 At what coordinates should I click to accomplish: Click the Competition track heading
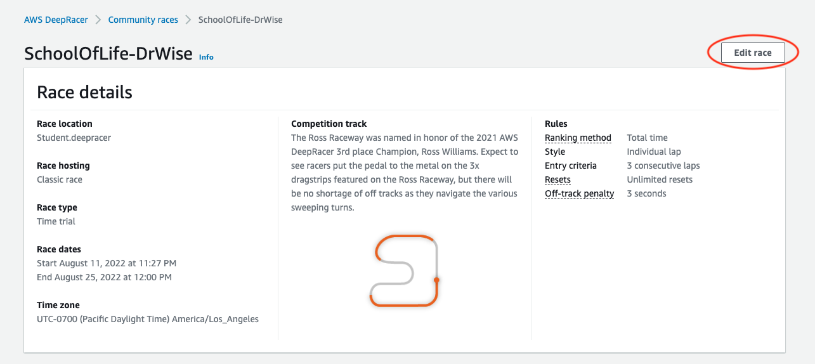(x=329, y=124)
